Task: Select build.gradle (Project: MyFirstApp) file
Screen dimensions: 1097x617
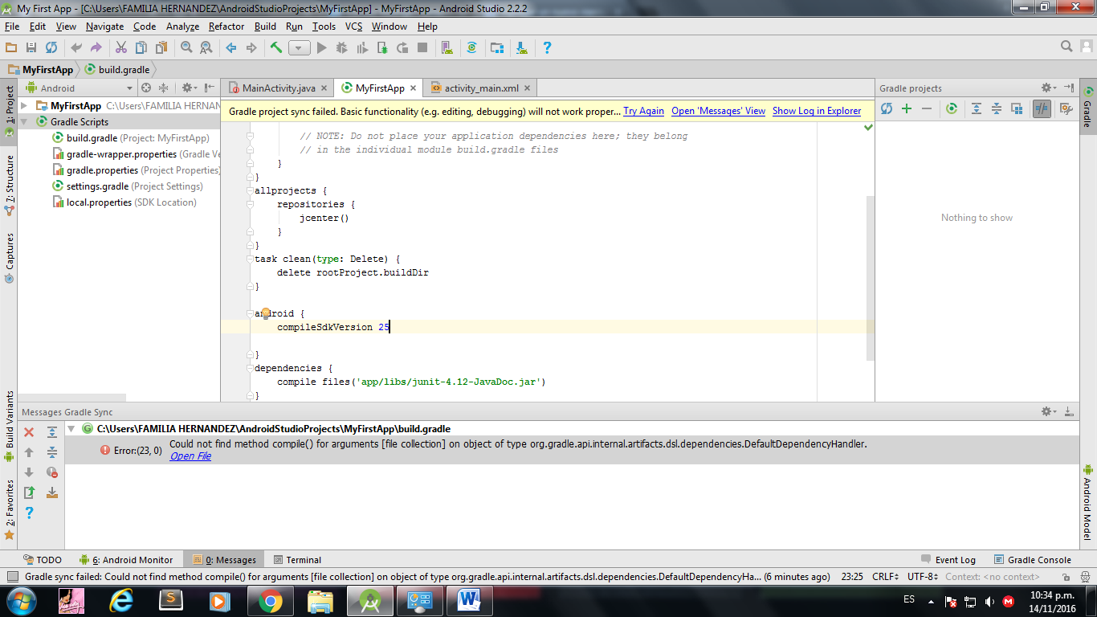Action: click(x=131, y=138)
